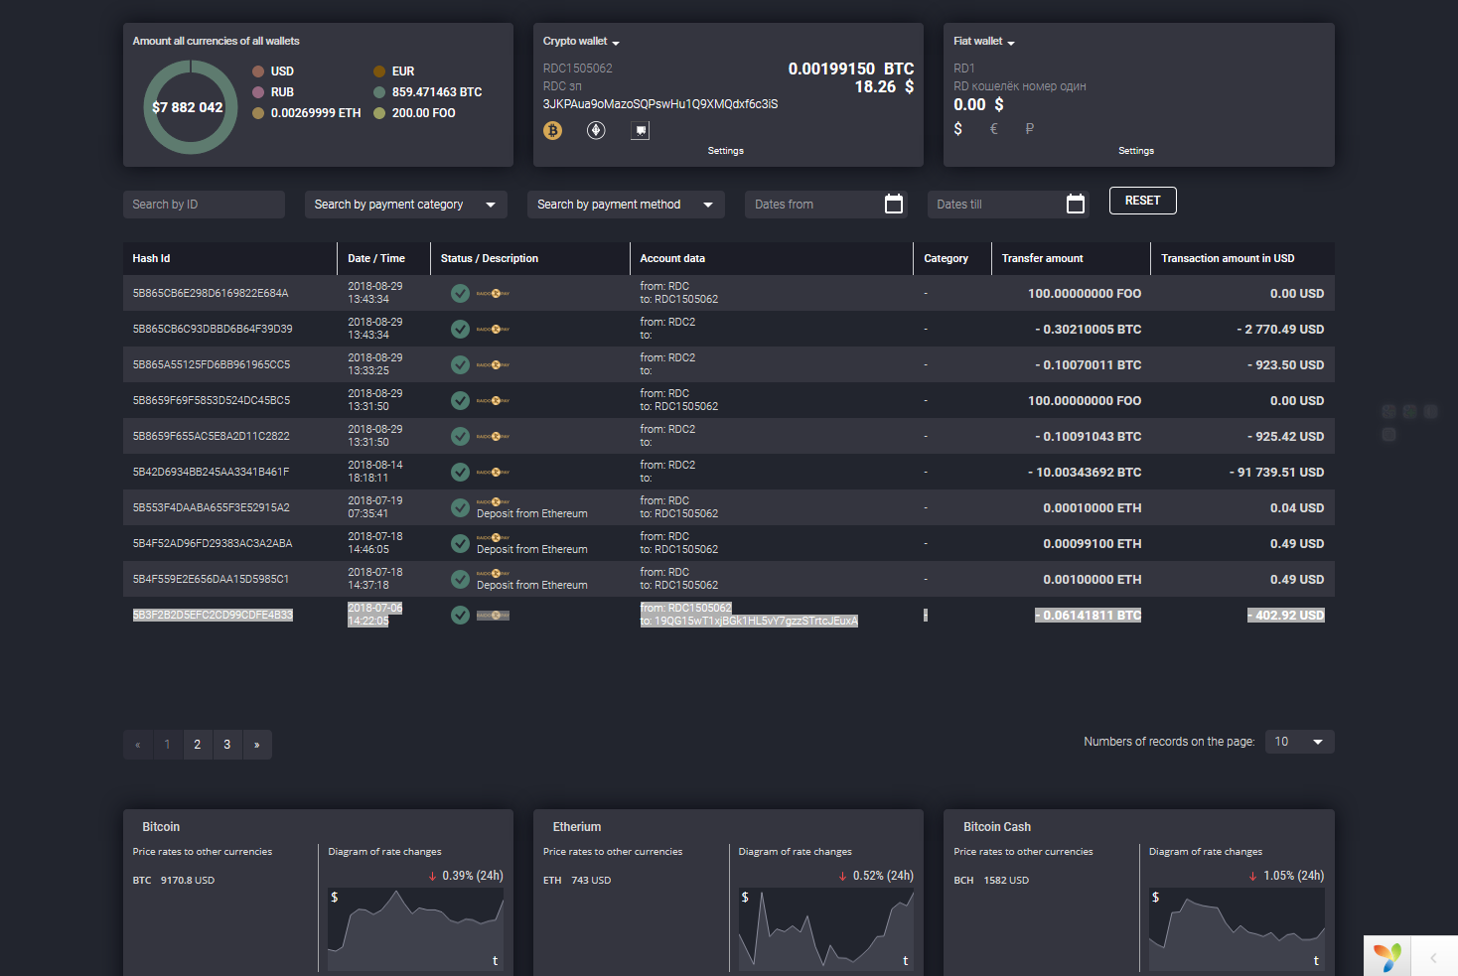Open the Dates from calendar picker

(x=894, y=204)
